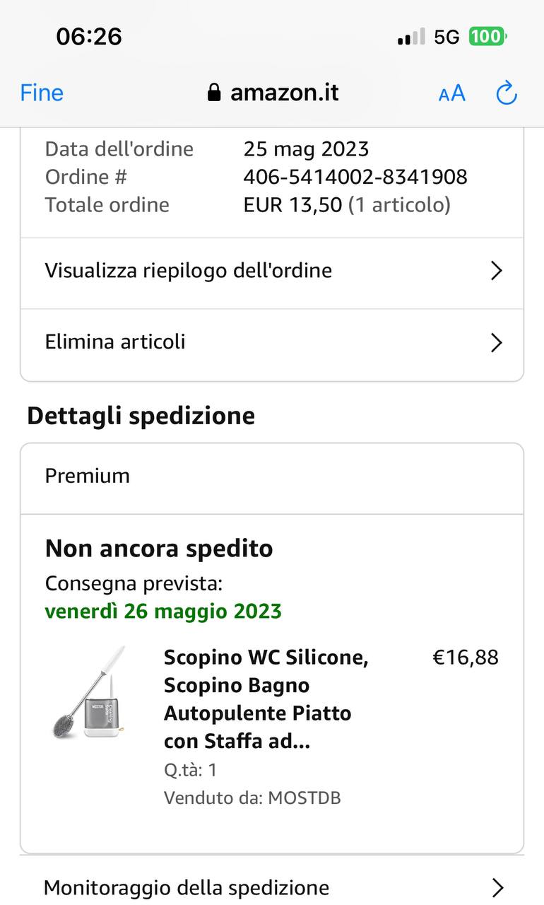Expand Visualizza riepilogo dell'ordine chevron
The image size is (544, 905).
click(x=497, y=271)
